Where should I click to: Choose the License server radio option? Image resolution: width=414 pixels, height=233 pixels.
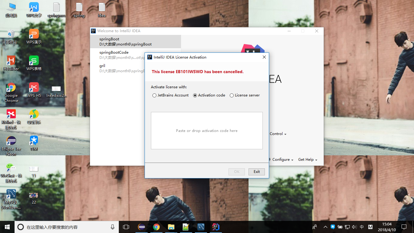coord(245,95)
